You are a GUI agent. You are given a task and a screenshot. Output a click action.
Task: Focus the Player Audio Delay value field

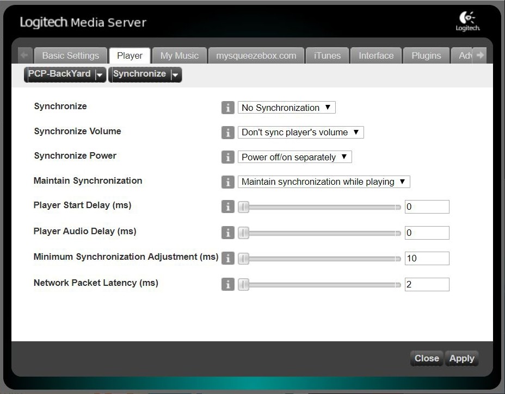click(427, 233)
